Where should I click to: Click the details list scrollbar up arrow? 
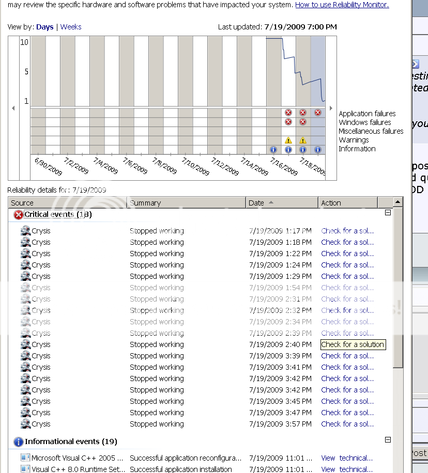[x=398, y=202]
